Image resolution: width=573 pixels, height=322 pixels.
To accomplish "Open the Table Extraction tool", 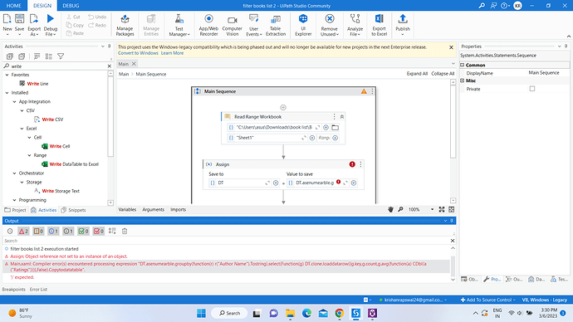I will point(276,25).
